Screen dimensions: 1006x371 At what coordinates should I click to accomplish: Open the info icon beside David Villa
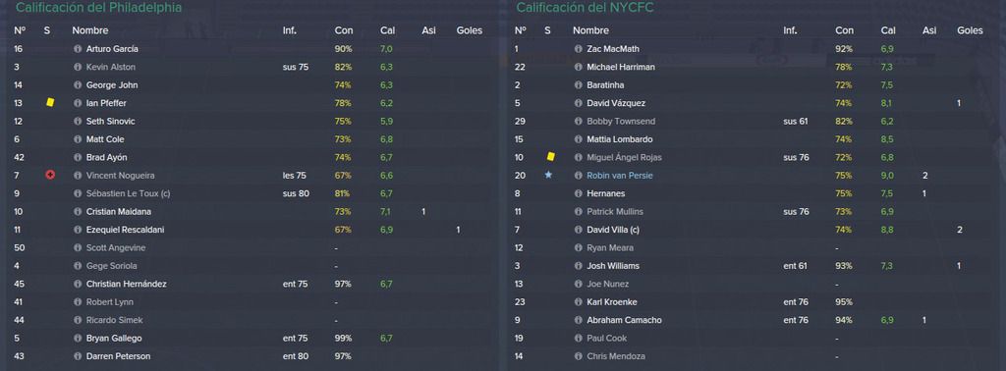pos(578,230)
